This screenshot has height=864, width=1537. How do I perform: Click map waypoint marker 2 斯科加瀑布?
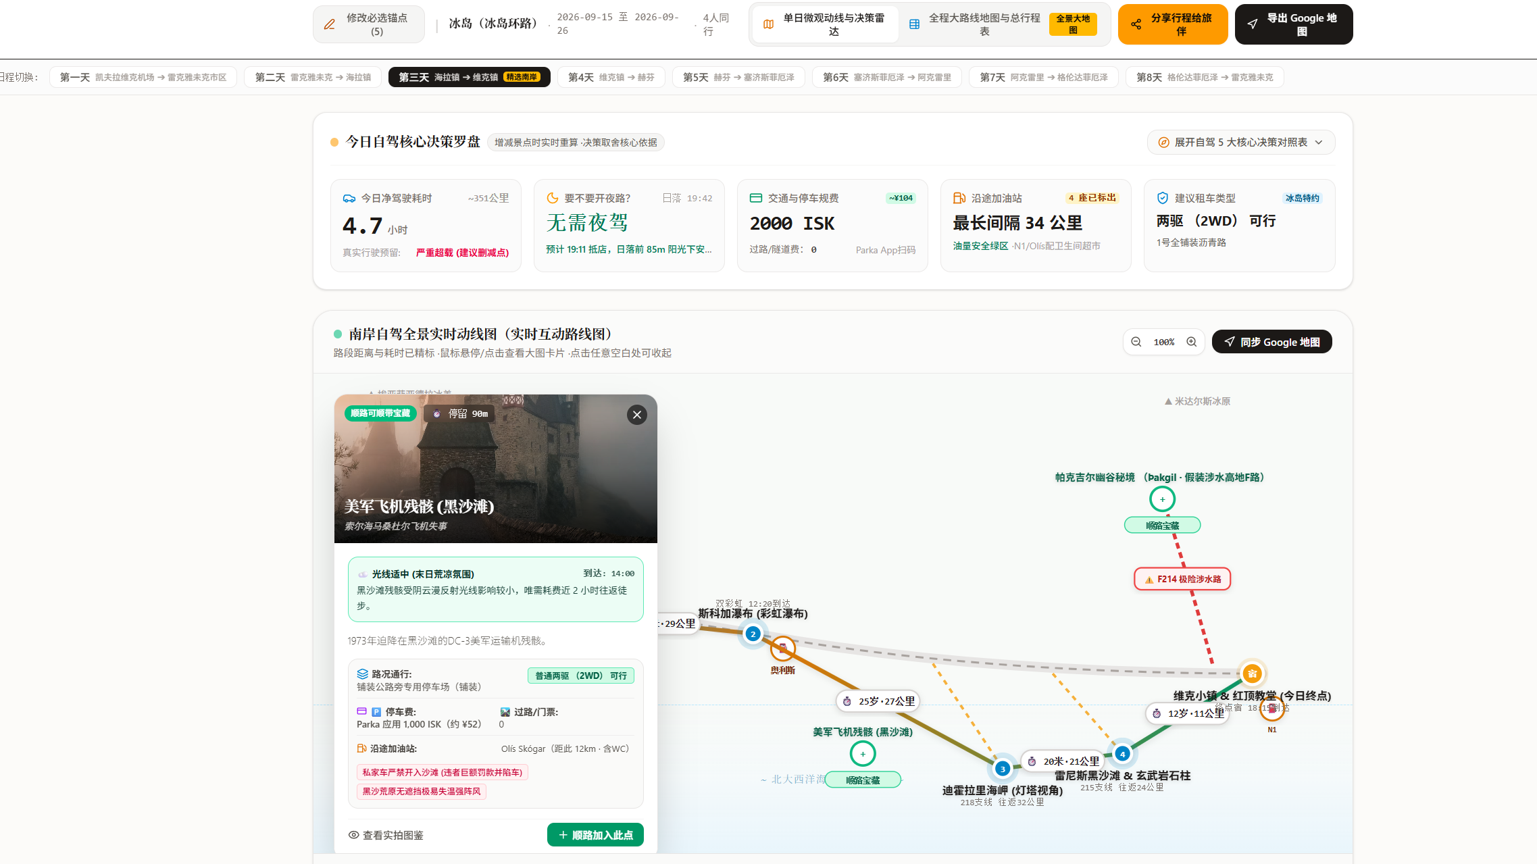coord(753,634)
